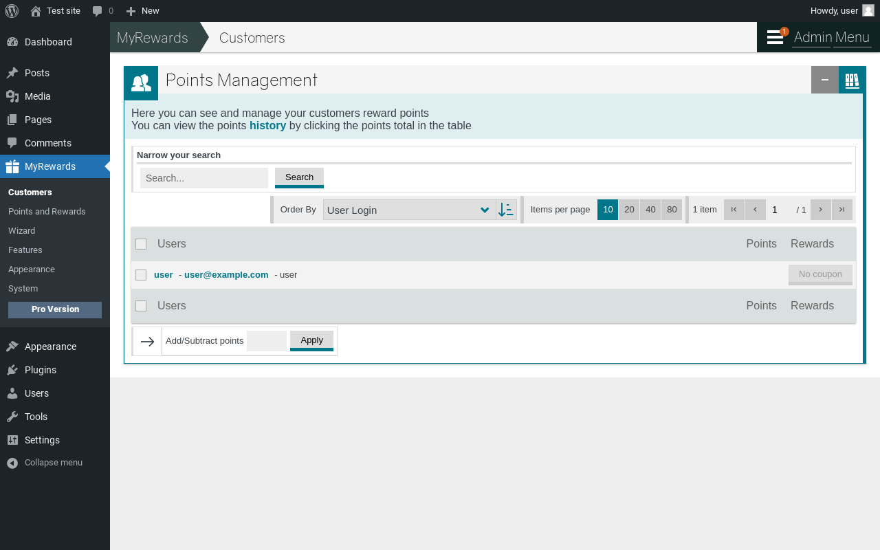Screen dimensions: 880x550
Task: Click the Rewards header in top row
Action: (812, 244)
